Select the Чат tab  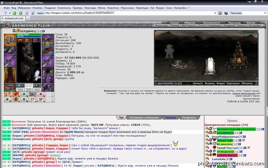pyautogui.click(x=121, y=117)
